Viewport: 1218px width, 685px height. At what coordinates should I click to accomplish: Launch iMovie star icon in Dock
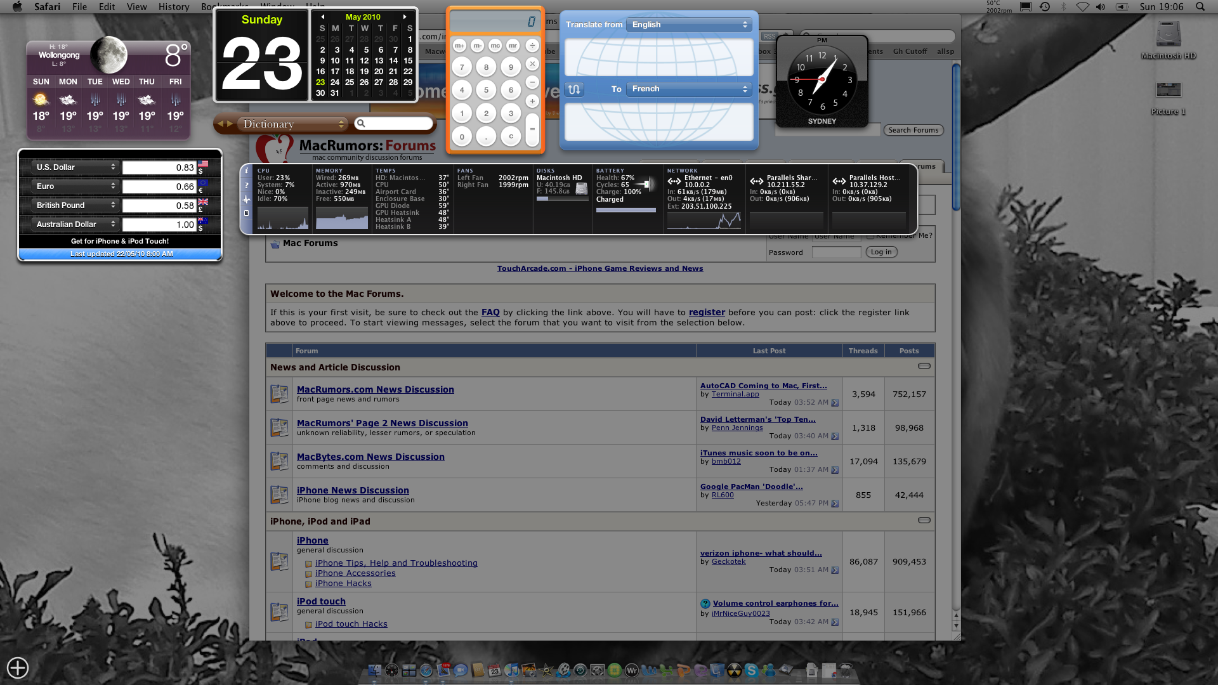click(x=546, y=670)
